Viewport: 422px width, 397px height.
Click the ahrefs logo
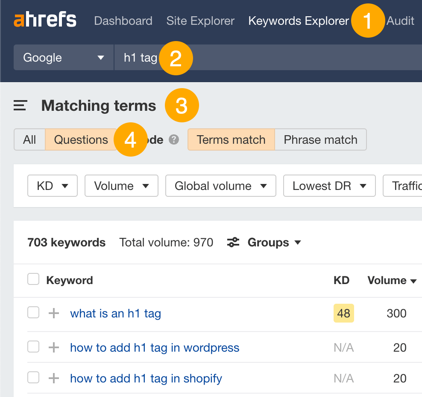44,19
